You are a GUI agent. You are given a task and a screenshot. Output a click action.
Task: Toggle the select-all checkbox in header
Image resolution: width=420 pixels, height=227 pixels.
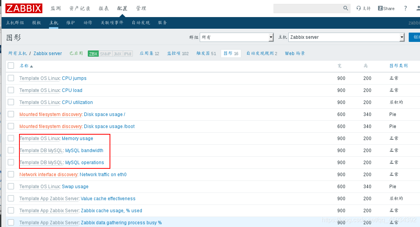[x=11, y=66]
